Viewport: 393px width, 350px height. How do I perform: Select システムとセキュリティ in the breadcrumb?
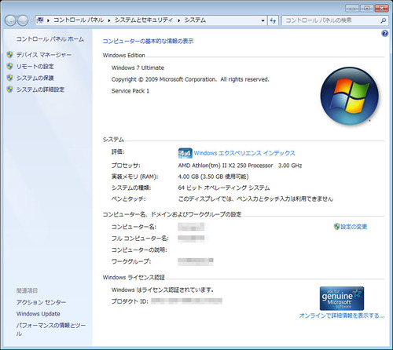[144, 20]
